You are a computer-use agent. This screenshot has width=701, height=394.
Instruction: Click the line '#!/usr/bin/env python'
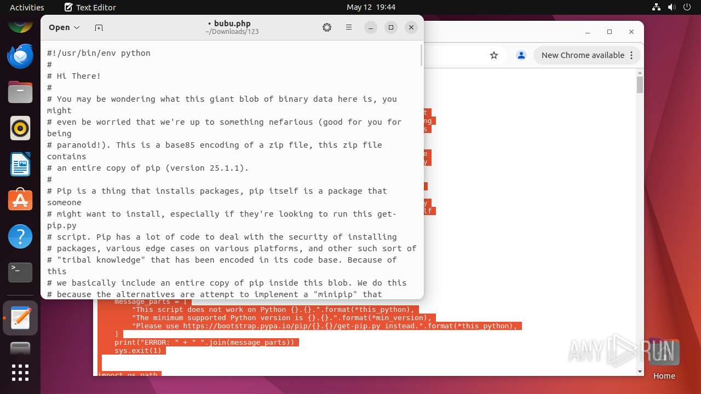[x=99, y=53]
